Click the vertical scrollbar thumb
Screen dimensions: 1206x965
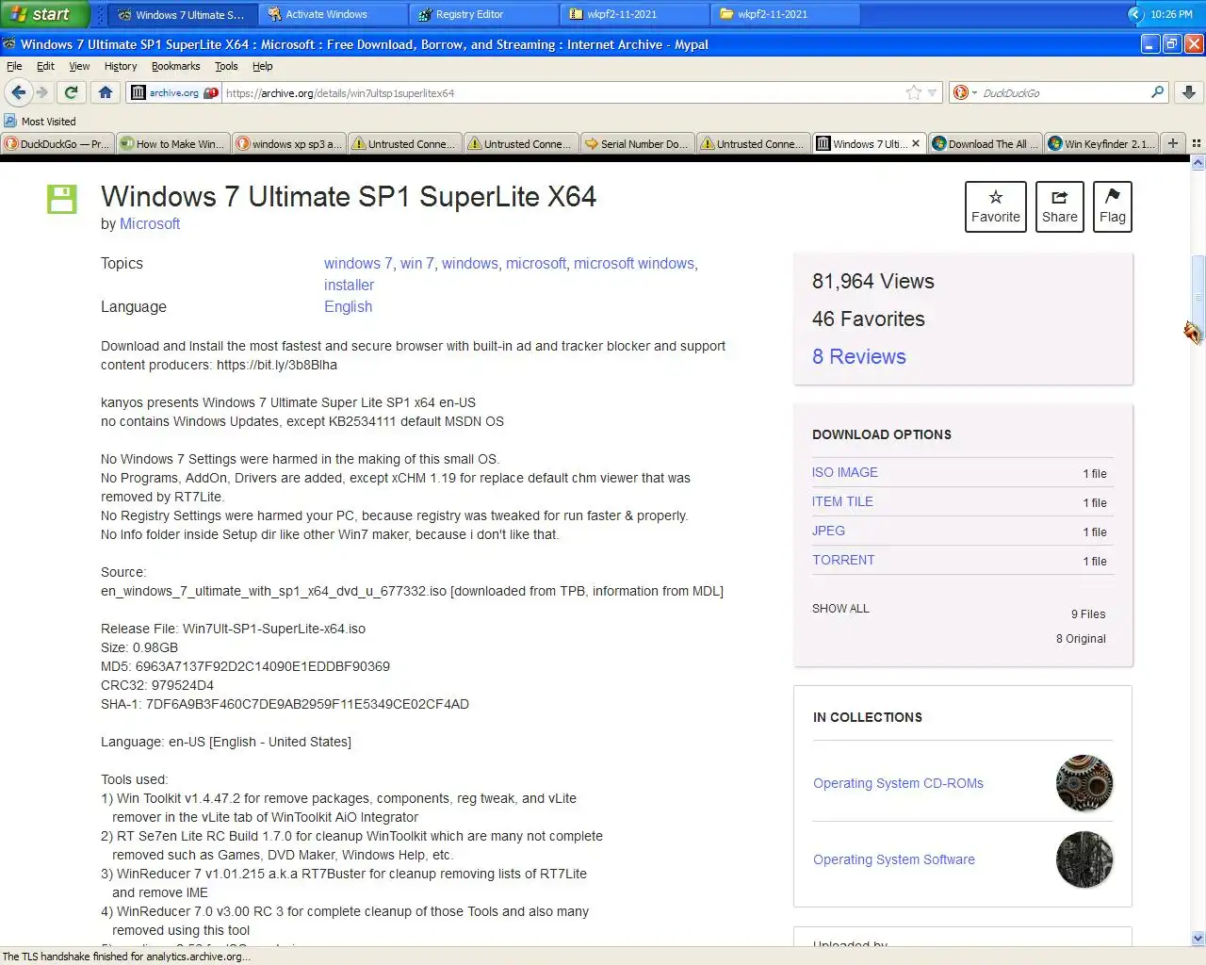1198,297
